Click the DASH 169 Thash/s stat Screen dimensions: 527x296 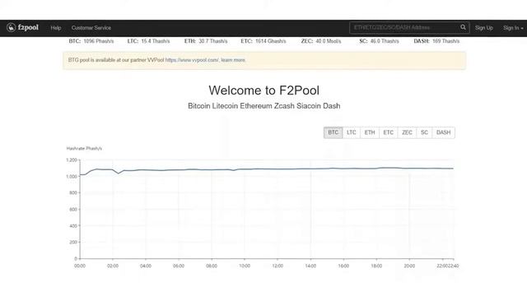click(436, 41)
